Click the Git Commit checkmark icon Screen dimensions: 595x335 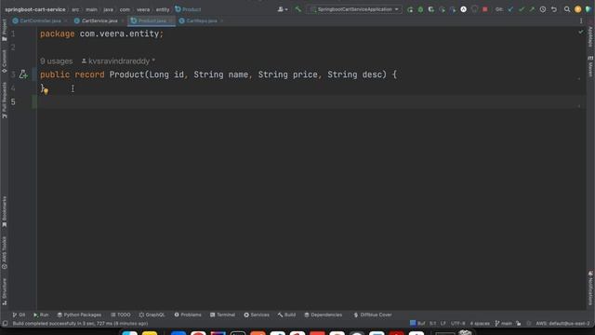point(522,9)
